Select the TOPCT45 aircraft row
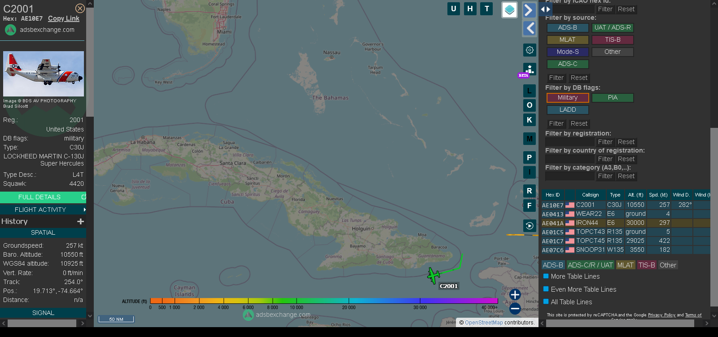 pyautogui.click(x=626, y=241)
